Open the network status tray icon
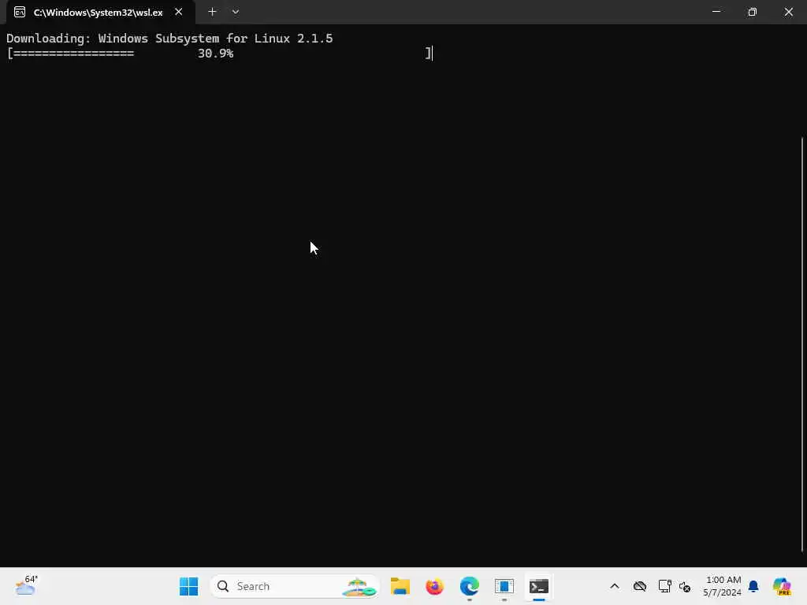Image resolution: width=807 pixels, height=605 pixels. click(x=664, y=586)
